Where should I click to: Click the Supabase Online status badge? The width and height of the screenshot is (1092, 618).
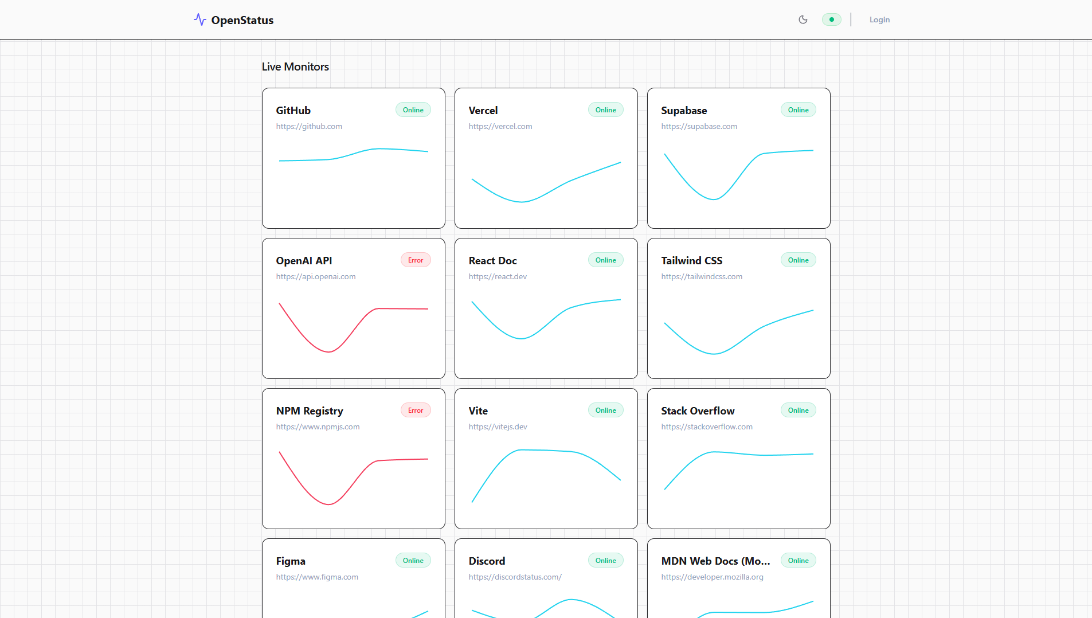coord(799,110)
